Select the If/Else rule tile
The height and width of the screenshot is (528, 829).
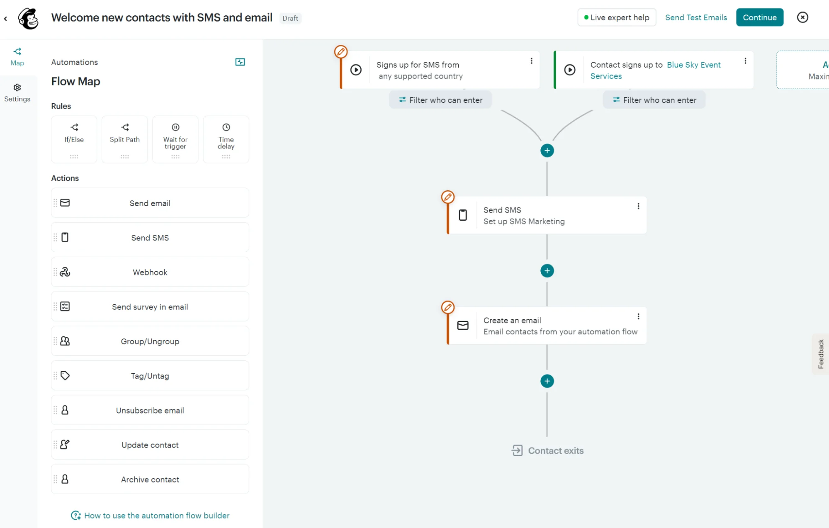[x=74, y=139]
